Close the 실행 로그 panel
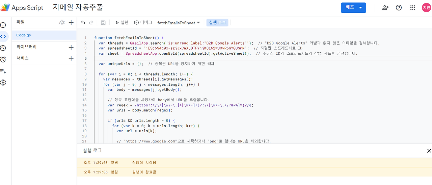The width and height of the screenshot is (432, 185). point(429,151)
